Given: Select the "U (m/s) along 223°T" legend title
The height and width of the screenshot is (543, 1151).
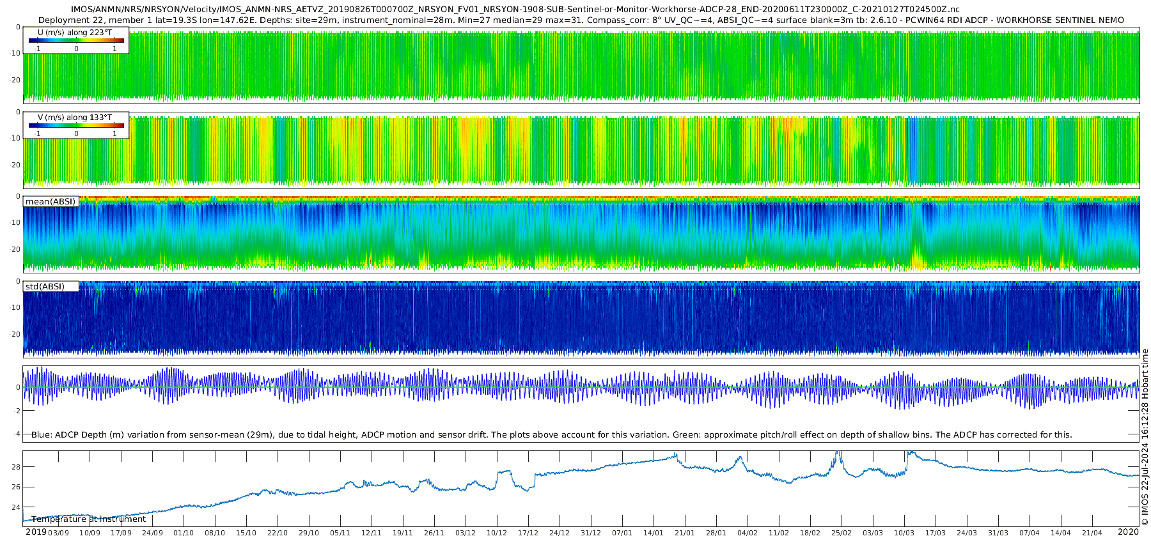Looking at the screenshot, I should [75, 32].
